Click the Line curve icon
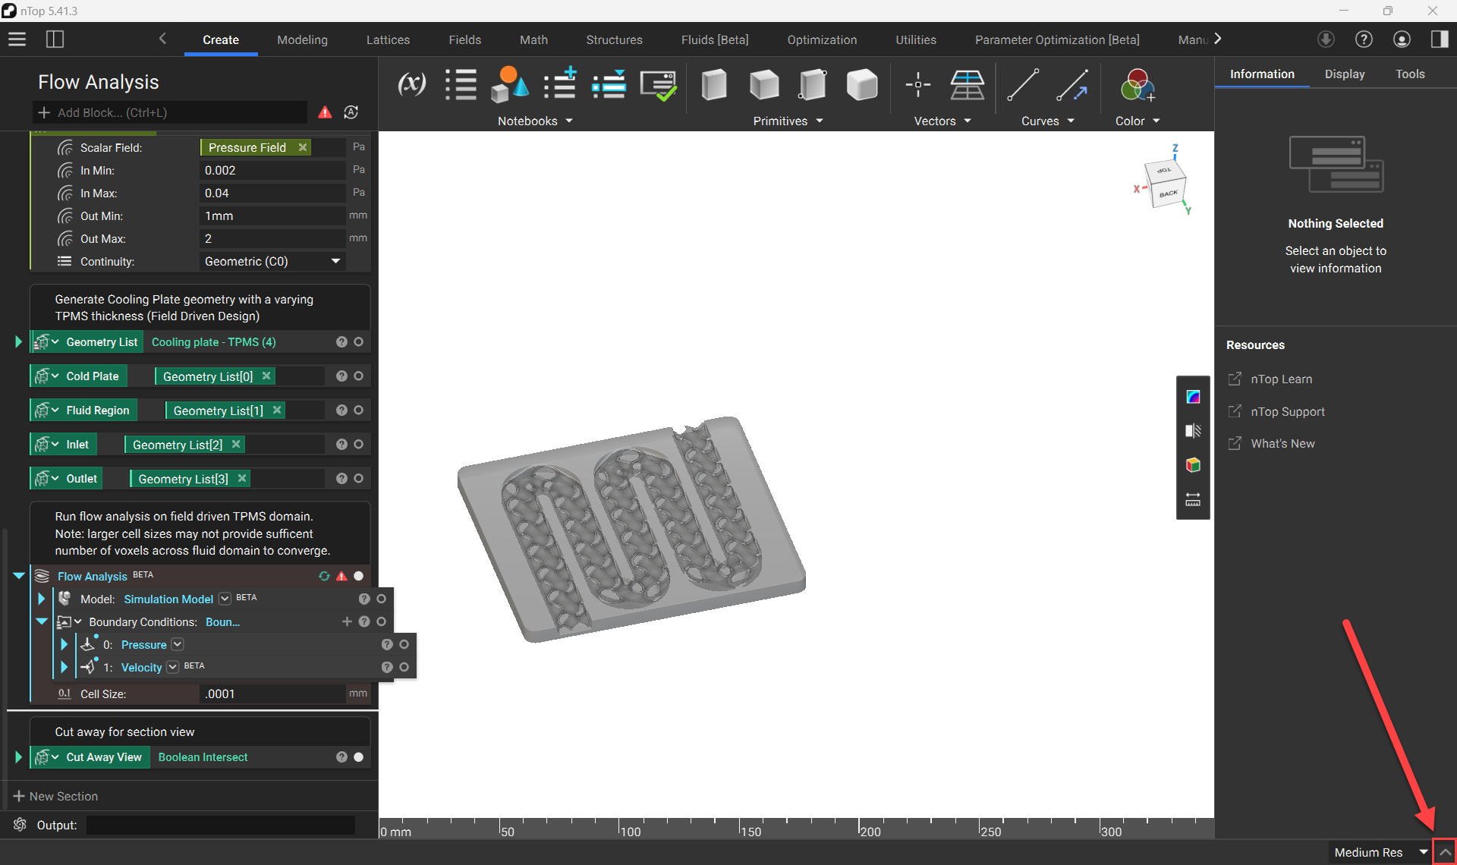This screenshot has height=865, width=1457. click(1023, 84)
